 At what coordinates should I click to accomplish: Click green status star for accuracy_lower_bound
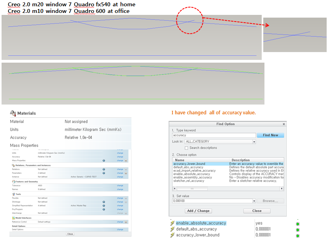tap(298, 236)
